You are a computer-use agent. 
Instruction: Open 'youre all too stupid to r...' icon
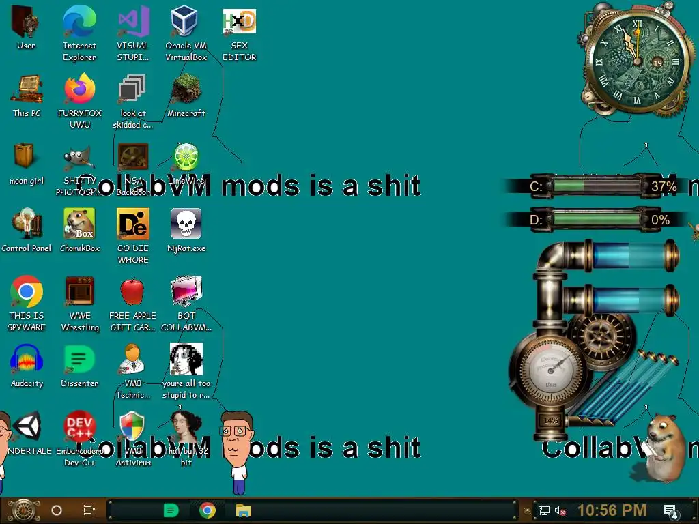186,359
